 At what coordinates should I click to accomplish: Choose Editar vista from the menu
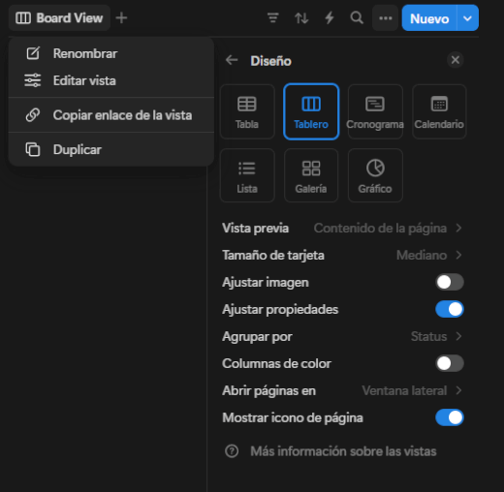pos(111,80)
